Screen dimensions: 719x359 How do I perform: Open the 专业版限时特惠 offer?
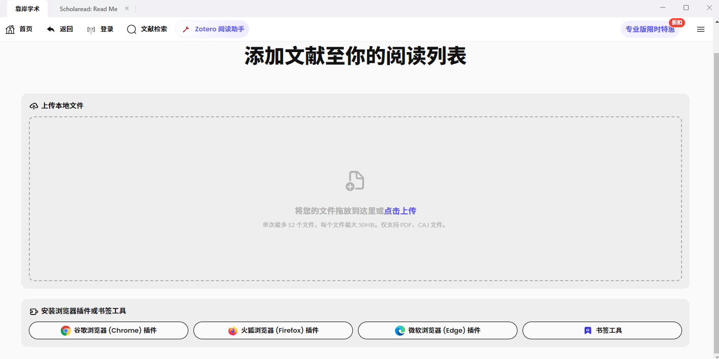(x=650, y=29)
